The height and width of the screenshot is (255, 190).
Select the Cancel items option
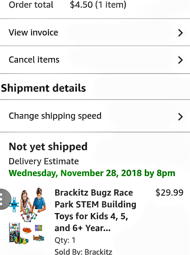(34, 60)
